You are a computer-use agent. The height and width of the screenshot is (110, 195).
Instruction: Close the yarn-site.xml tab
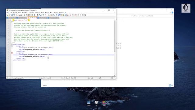[36, 18]
